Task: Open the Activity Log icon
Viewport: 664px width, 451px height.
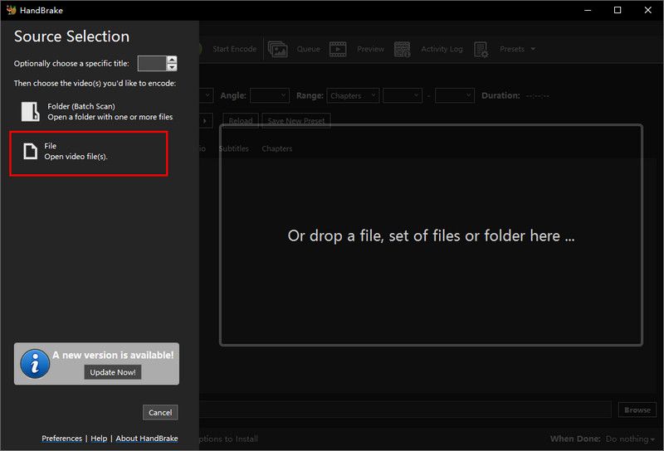Action: pos(403,50)
